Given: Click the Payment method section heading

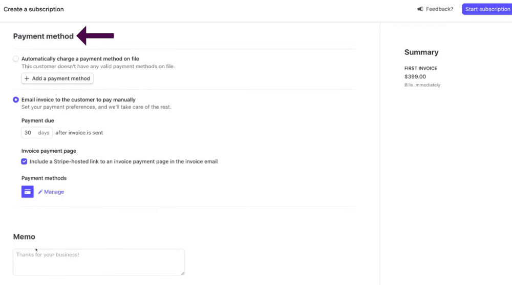Looking at the screenshot, I should (x=44, y=36).
